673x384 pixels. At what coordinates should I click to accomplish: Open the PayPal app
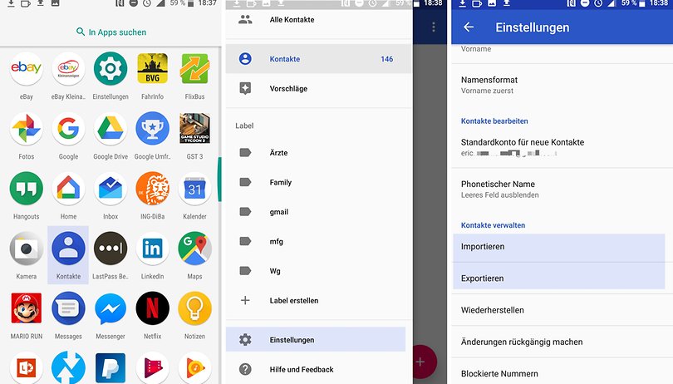point(111,368)
